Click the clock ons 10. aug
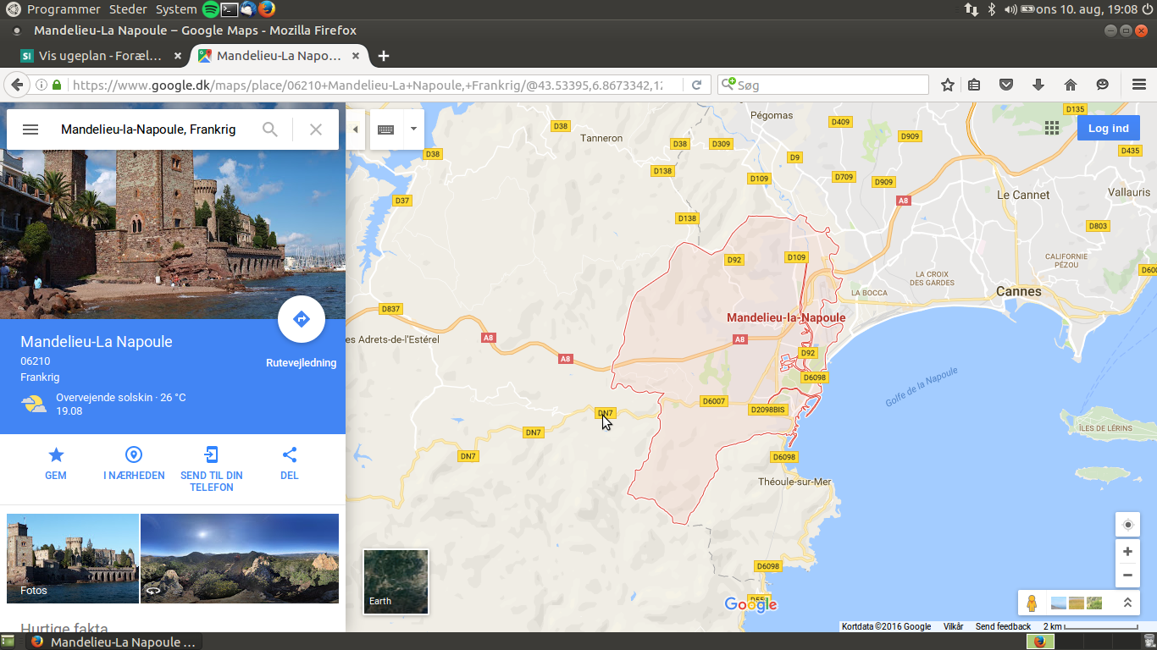The height and width of the screenshot is (650, 1157). click(1087, 9)
